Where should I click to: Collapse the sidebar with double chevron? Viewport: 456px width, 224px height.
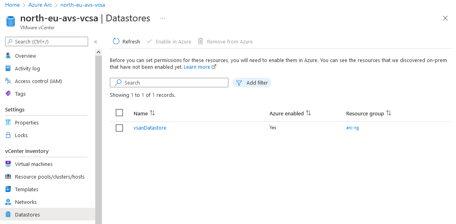(x=95, y=42)
